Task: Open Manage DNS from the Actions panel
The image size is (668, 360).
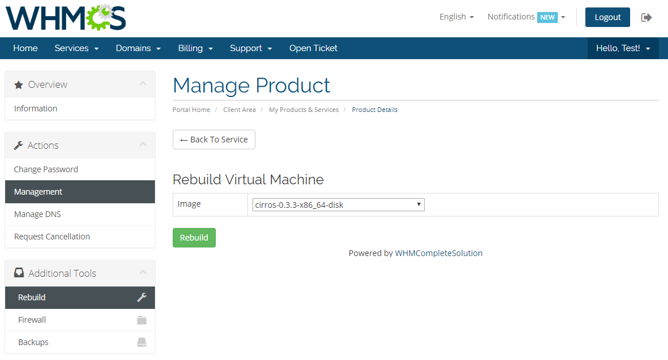Action: [37, 214]
